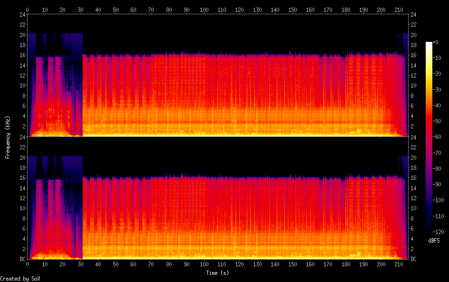Click the upper channel spectrogram plot
This screenshot has height=282, width=449.
point(217,75)
